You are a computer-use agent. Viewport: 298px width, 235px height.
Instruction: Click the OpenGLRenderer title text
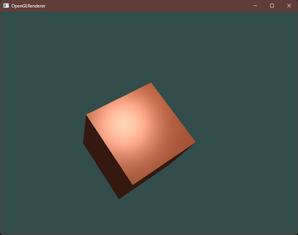28,6
